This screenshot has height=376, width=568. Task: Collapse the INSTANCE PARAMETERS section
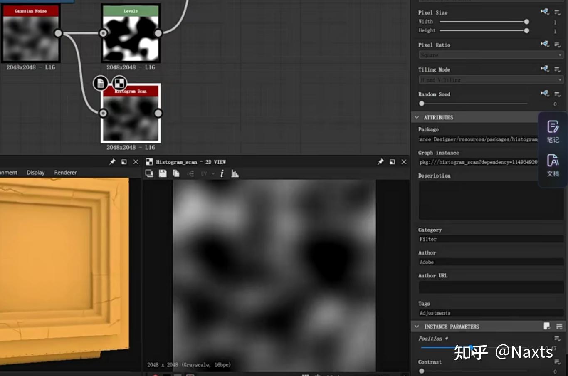pyautogui.click(x=417, y=327)
